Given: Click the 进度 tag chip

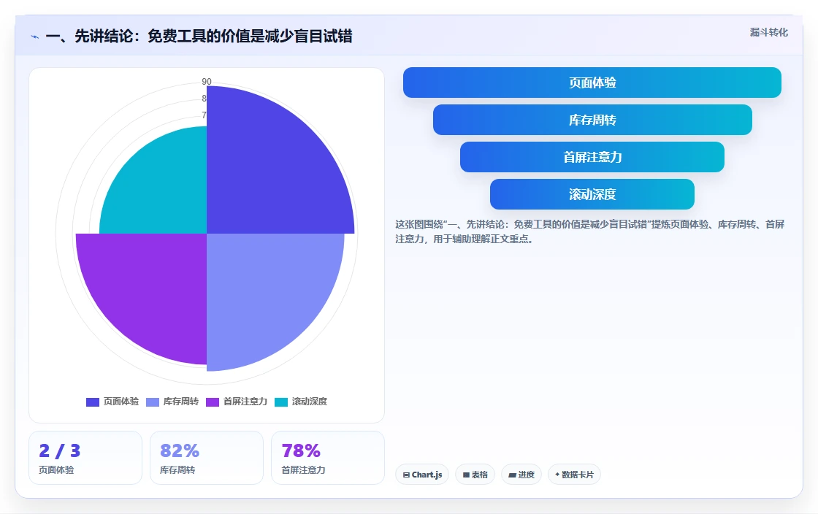Looking at the screenshot, I should point(521,475).
